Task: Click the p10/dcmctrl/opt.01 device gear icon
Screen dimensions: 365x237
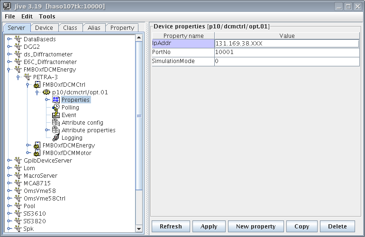Action: tap(46, 92)
